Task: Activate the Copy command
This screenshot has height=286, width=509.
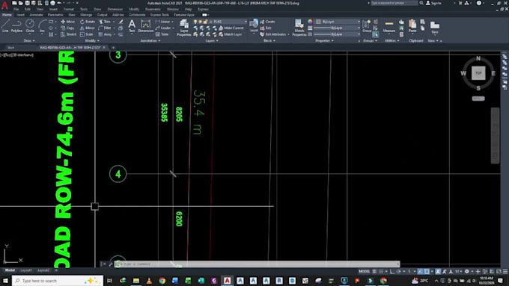Action: (68, 28)
